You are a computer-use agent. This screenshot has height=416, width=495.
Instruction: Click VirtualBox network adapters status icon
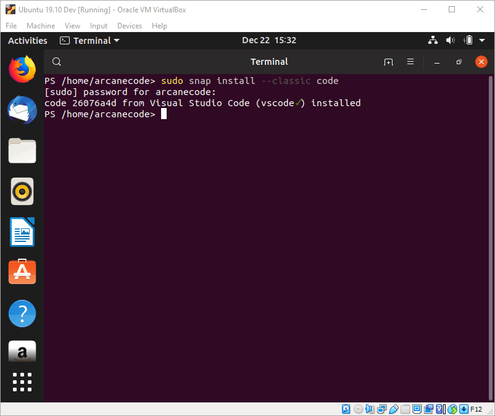pos(381,409)
